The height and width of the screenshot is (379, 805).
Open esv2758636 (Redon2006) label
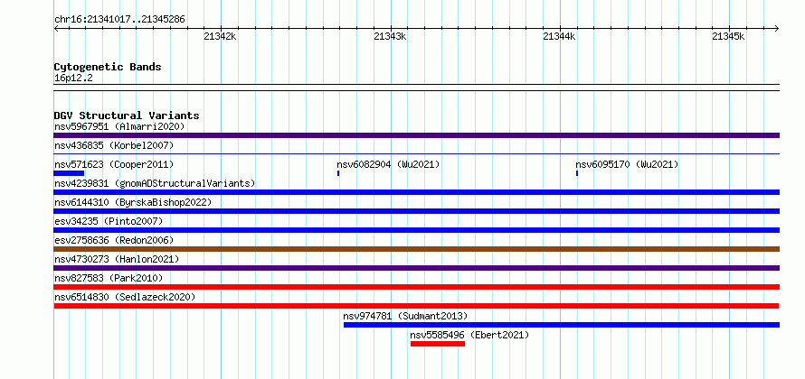click(114, 240)
